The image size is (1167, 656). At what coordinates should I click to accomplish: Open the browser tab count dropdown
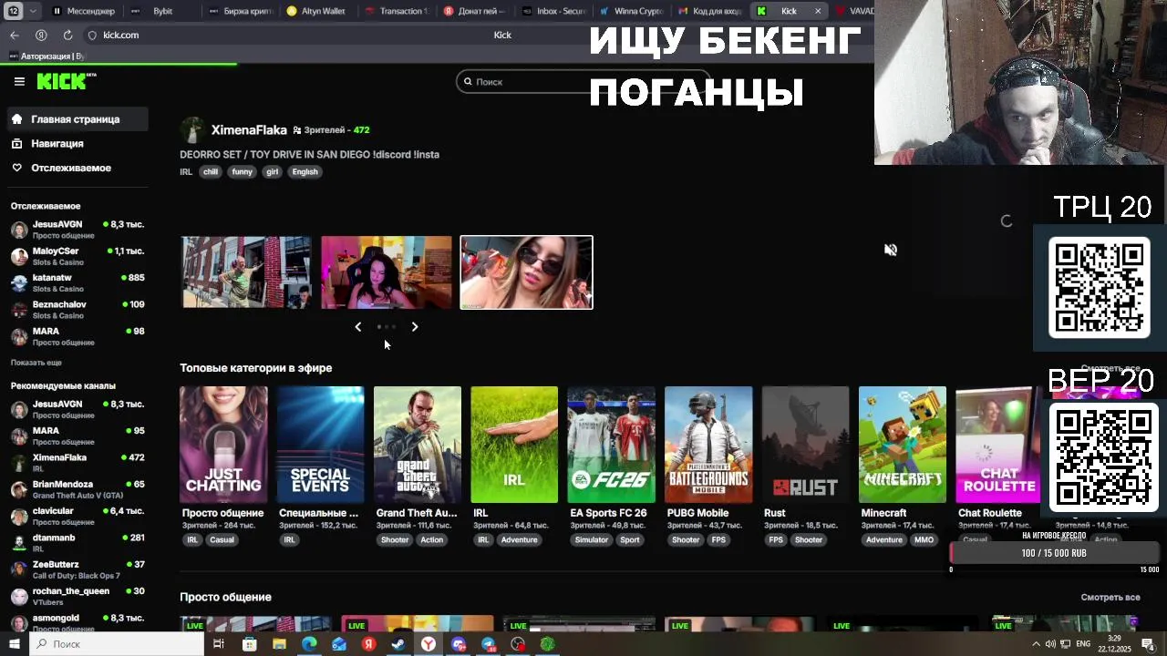coord(34,11)
